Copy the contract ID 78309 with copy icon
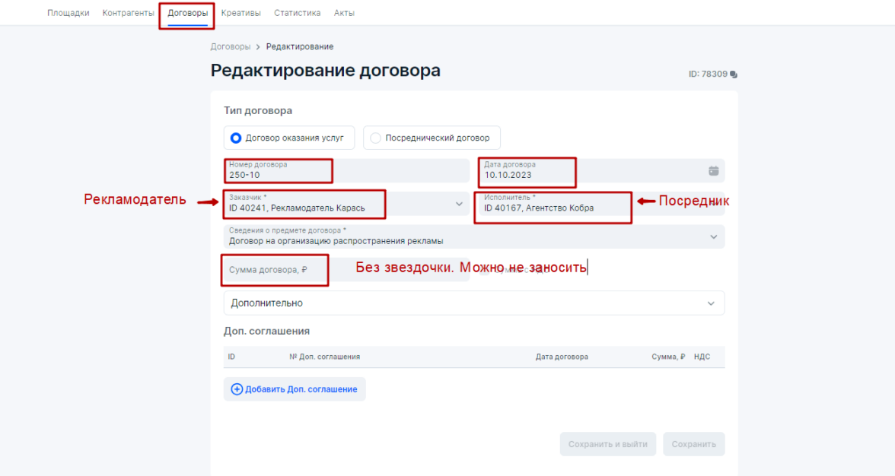Image resolution: width=895 pixels, height=476 pixels. click(734, 75)
